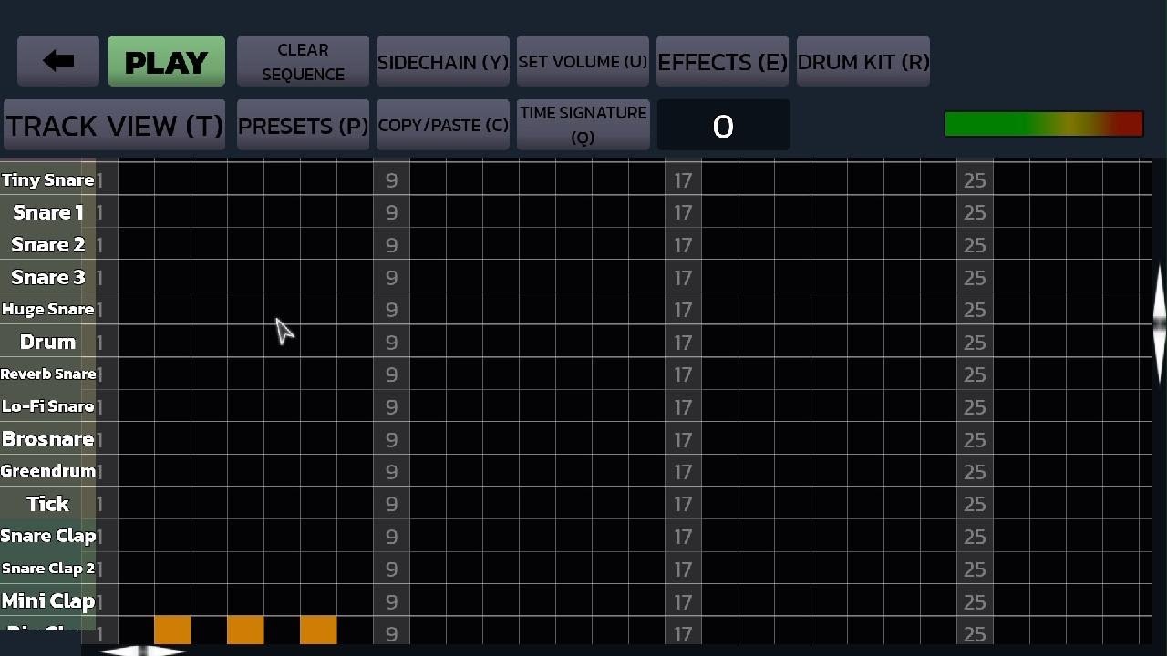The image size is (1167, 656).
Task: Toggle third orange step in bottom row
Action: coord(318,630)
